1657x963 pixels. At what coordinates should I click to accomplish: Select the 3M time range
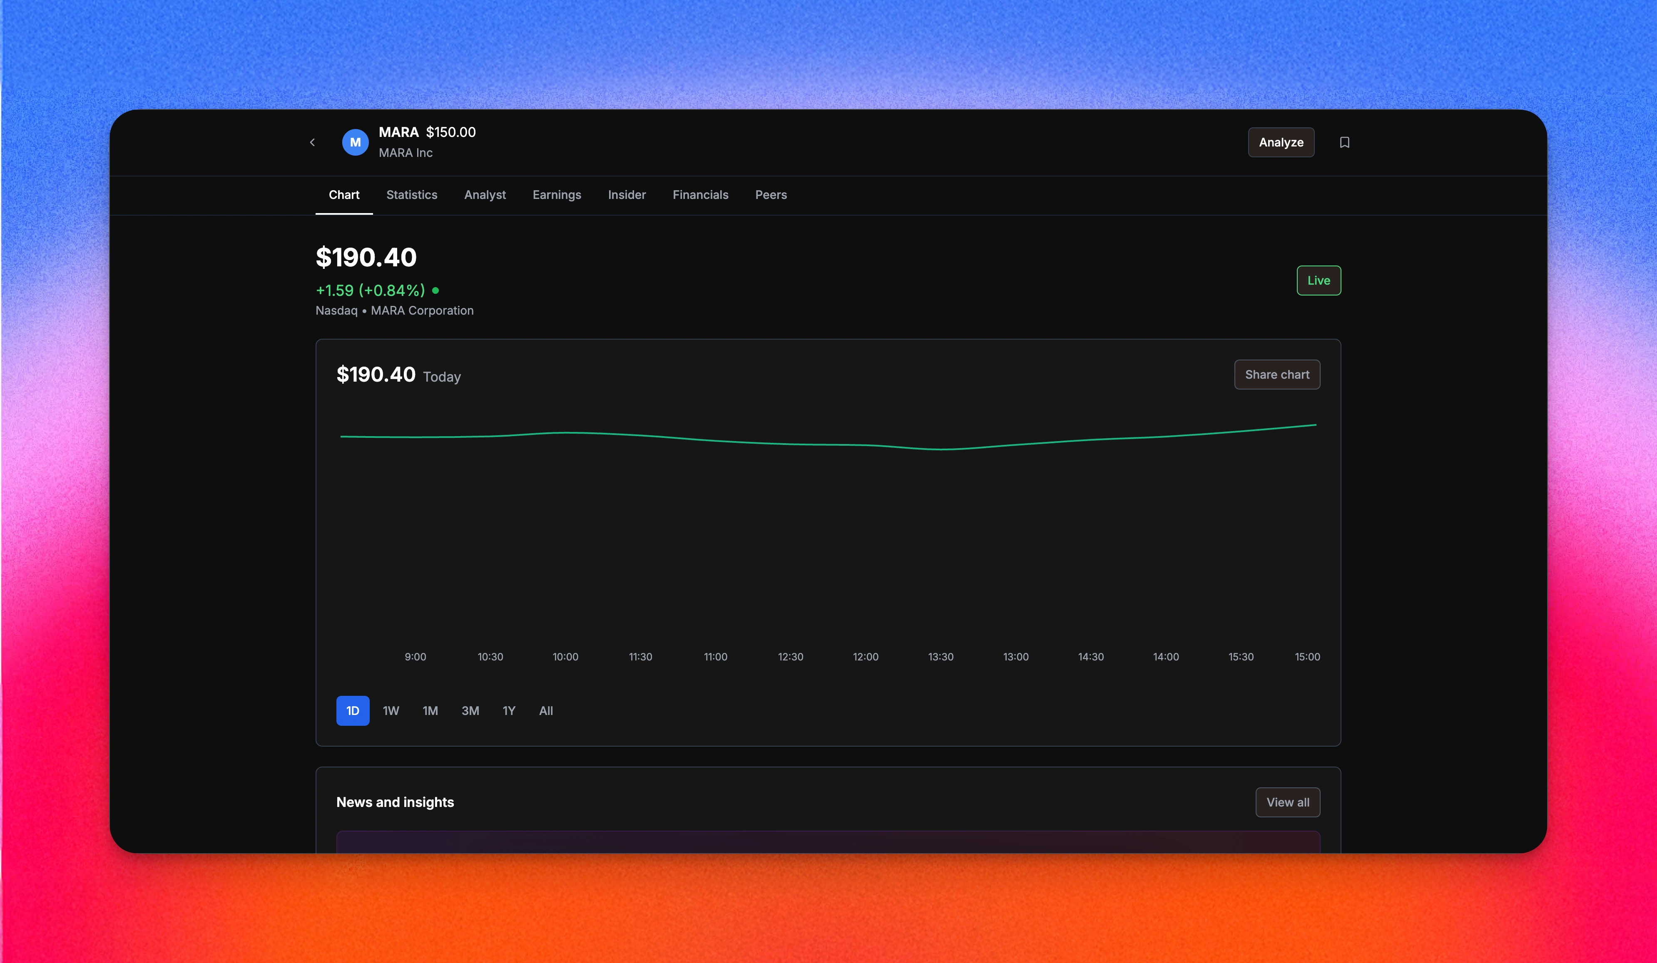(x=470, y=710)
